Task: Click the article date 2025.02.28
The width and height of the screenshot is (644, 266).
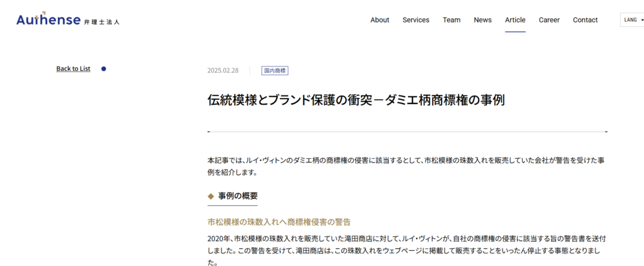Action: point(223,70)
